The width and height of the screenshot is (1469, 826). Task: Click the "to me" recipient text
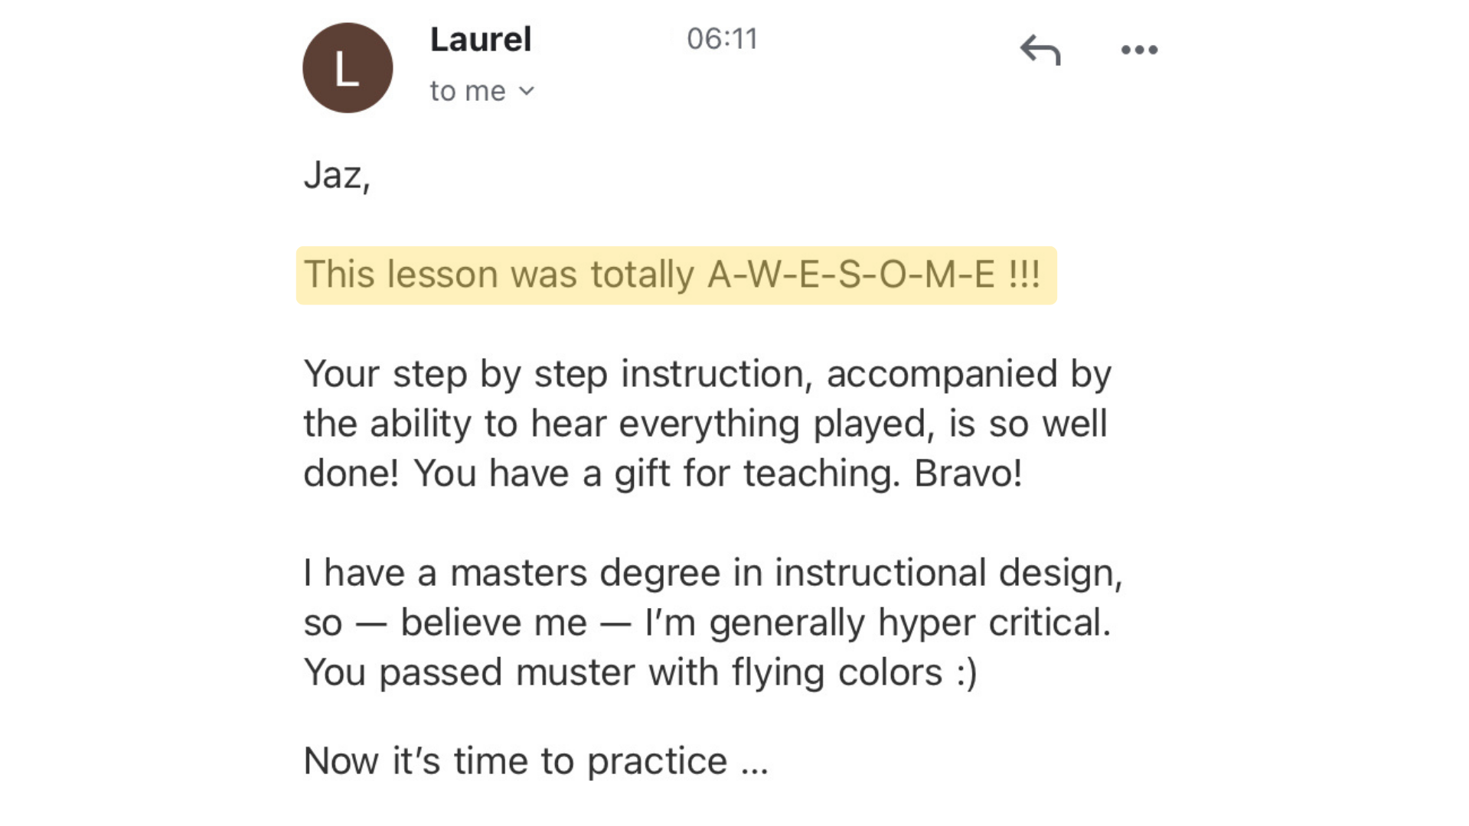(467, 91)
